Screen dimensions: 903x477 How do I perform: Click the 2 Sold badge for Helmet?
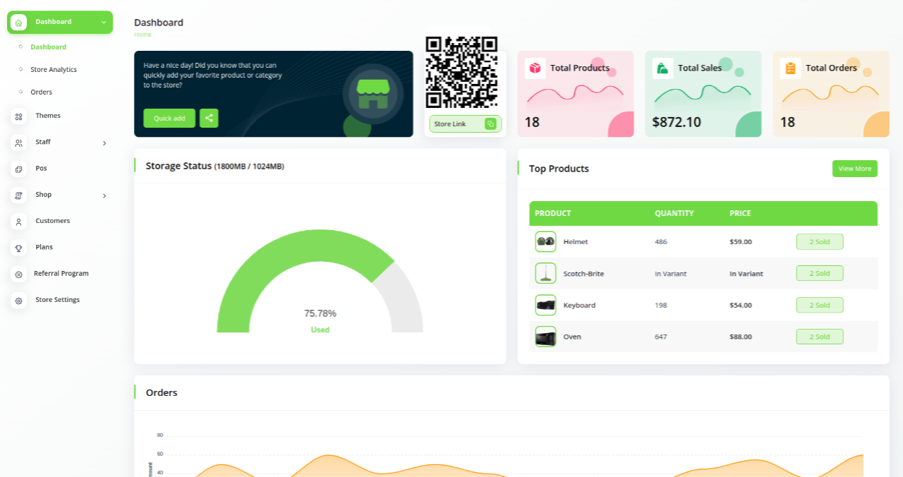coord(820,242)
